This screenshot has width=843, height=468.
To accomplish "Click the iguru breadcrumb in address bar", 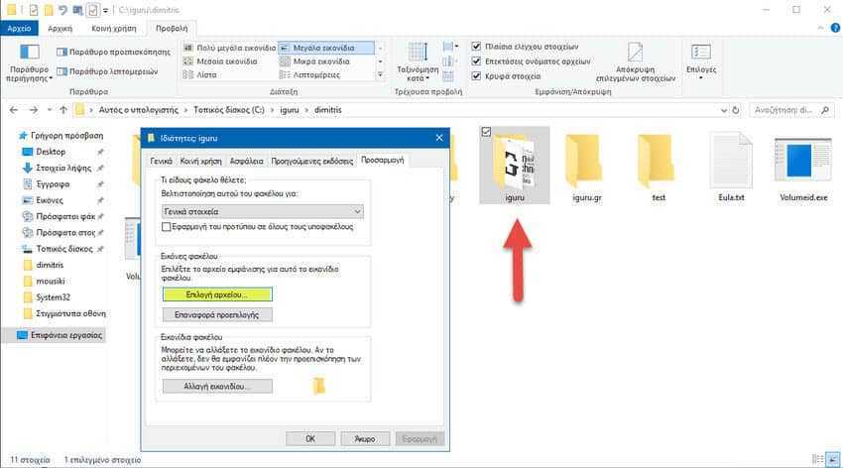I will (290, 110).
